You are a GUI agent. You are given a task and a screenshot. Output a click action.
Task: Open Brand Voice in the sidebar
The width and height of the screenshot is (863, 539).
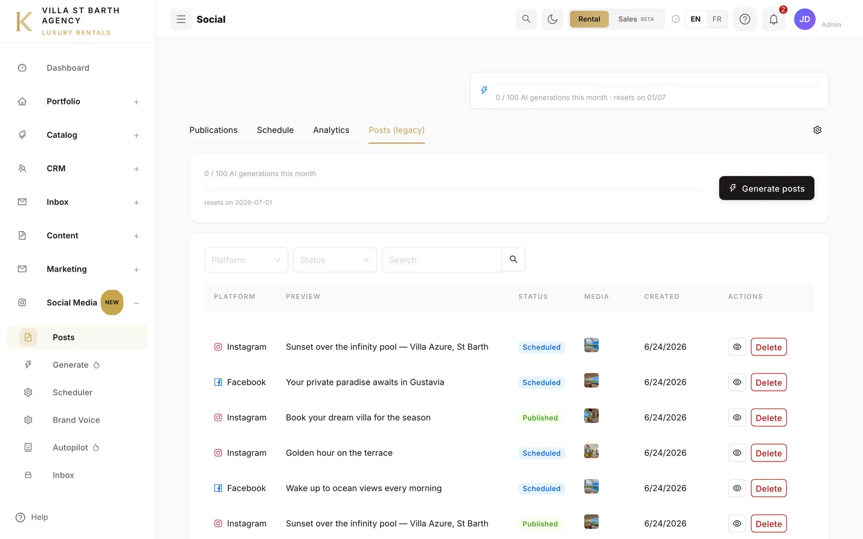(x=76, y=420)
